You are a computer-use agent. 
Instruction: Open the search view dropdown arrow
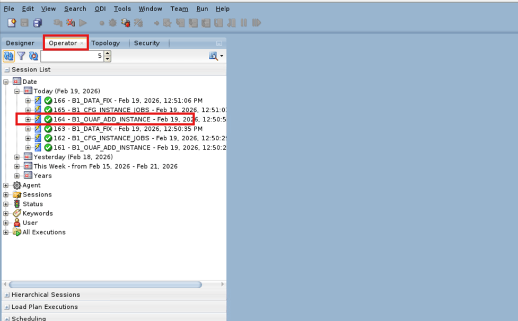[x=221, y=56]
